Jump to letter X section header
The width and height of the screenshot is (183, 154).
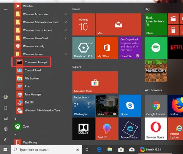tap(15, 119)
